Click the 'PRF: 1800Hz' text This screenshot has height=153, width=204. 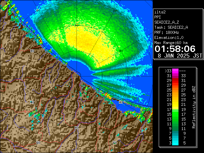[166, 33]
